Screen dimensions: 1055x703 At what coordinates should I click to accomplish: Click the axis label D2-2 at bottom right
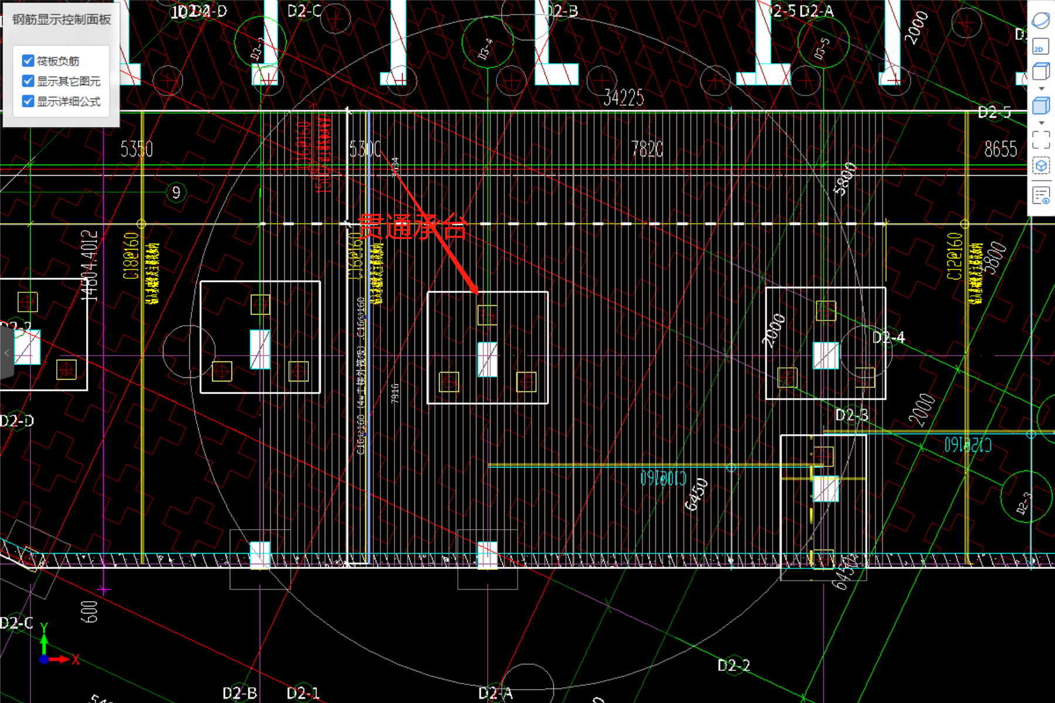[734, 666]
